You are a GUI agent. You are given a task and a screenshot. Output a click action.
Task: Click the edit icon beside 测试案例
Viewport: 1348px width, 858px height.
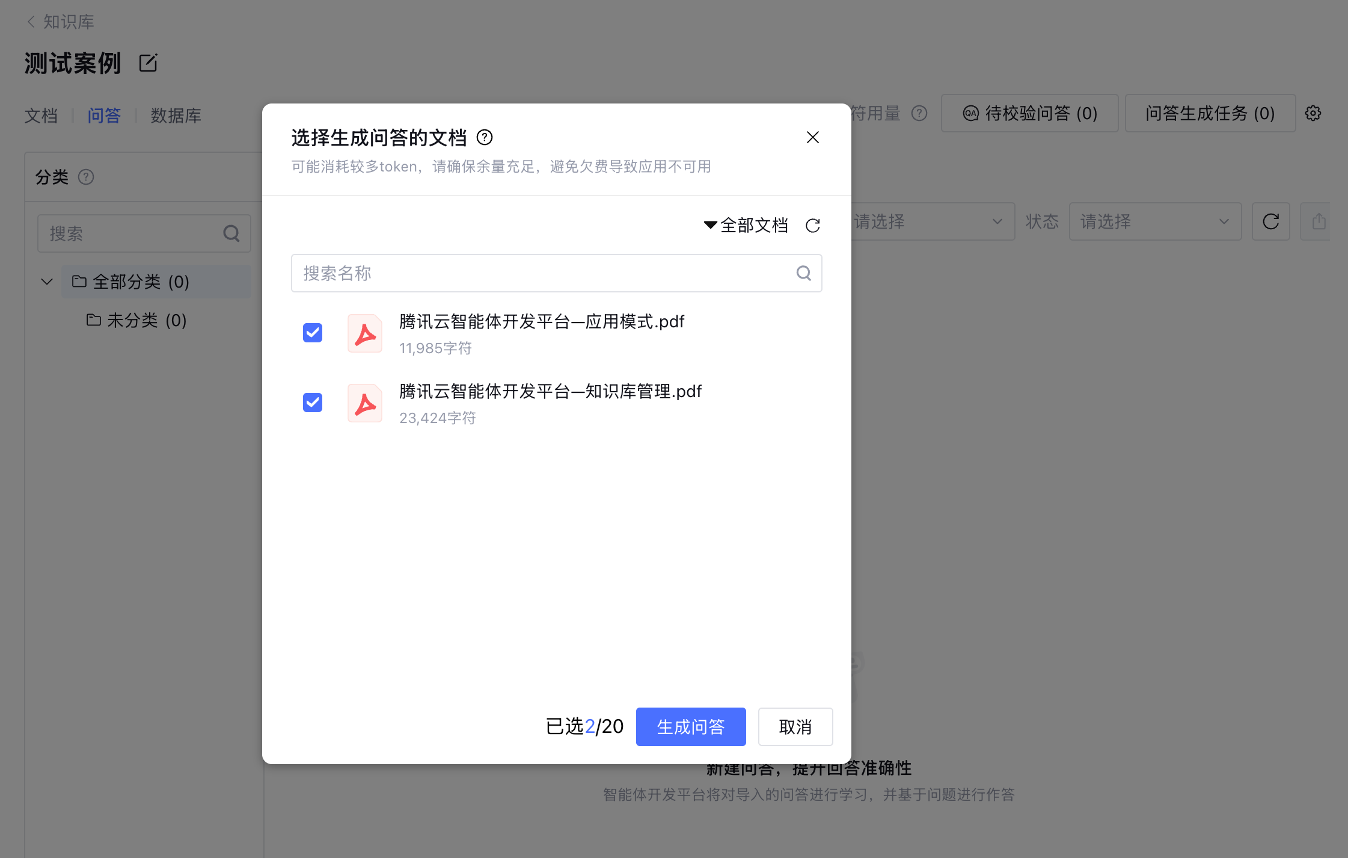pos(148,63)
